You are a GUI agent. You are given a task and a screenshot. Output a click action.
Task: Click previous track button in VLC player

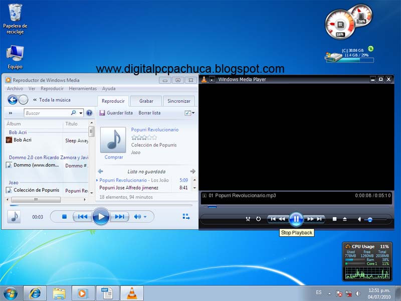pos(273,219)
